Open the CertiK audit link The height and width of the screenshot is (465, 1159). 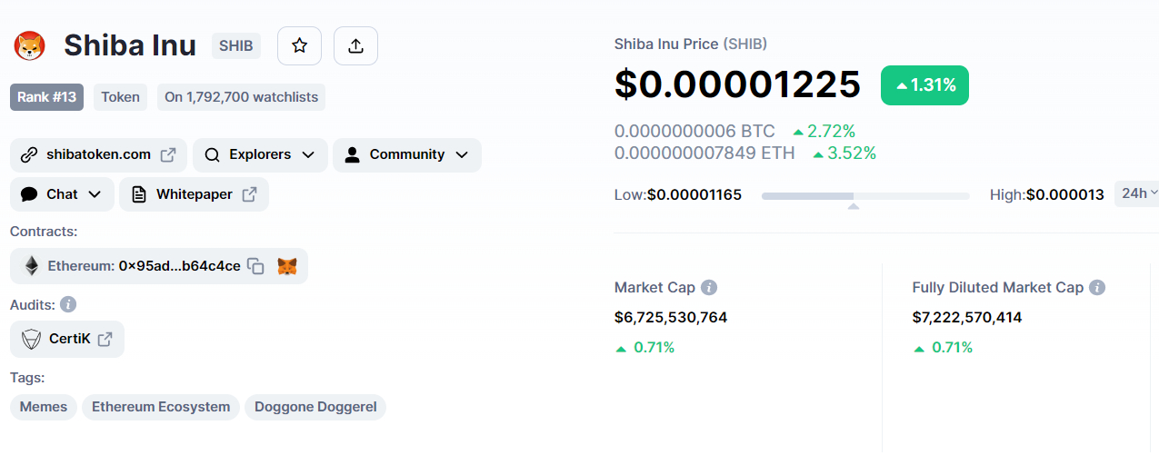coord(67,339)
